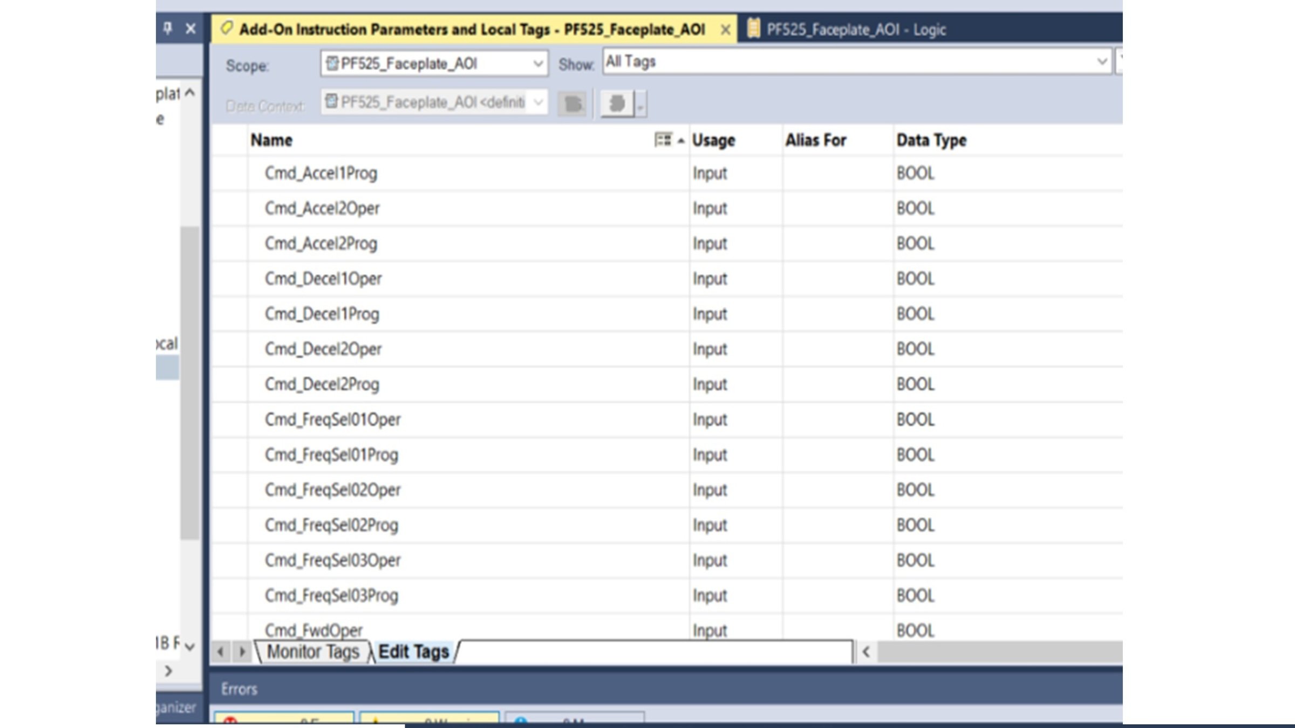Click the second toolbar icon next to Data Context

click(617, 104)
